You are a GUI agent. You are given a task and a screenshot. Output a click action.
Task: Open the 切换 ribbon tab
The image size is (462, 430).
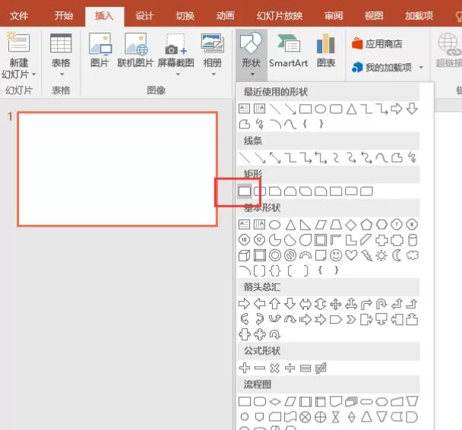coord(185,15)
